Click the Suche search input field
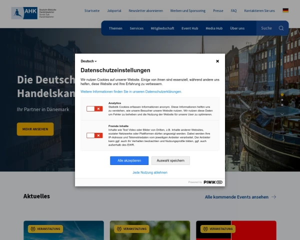This screenshot has height=240, width=300. pos(267,28)
